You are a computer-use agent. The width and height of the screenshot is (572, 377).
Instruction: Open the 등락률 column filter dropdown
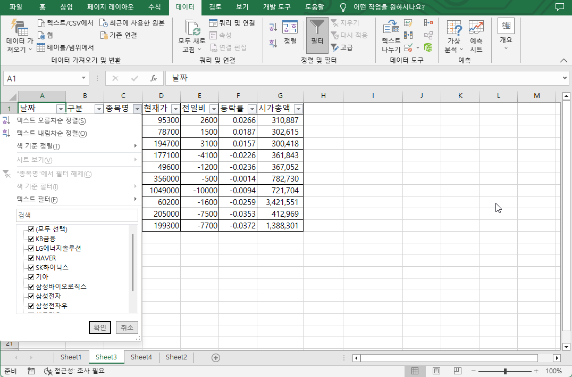click(252, 109)
